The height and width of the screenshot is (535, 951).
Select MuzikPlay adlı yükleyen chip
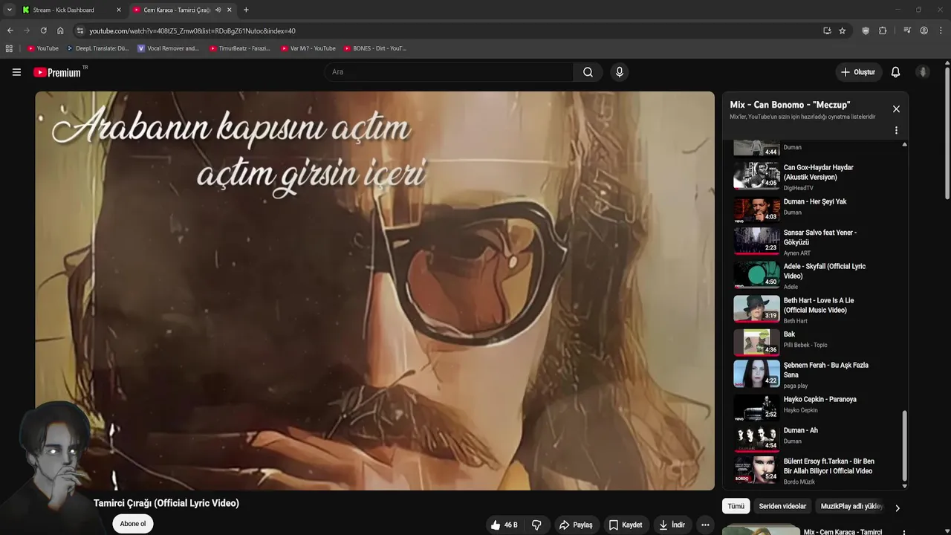click(851, 506)
